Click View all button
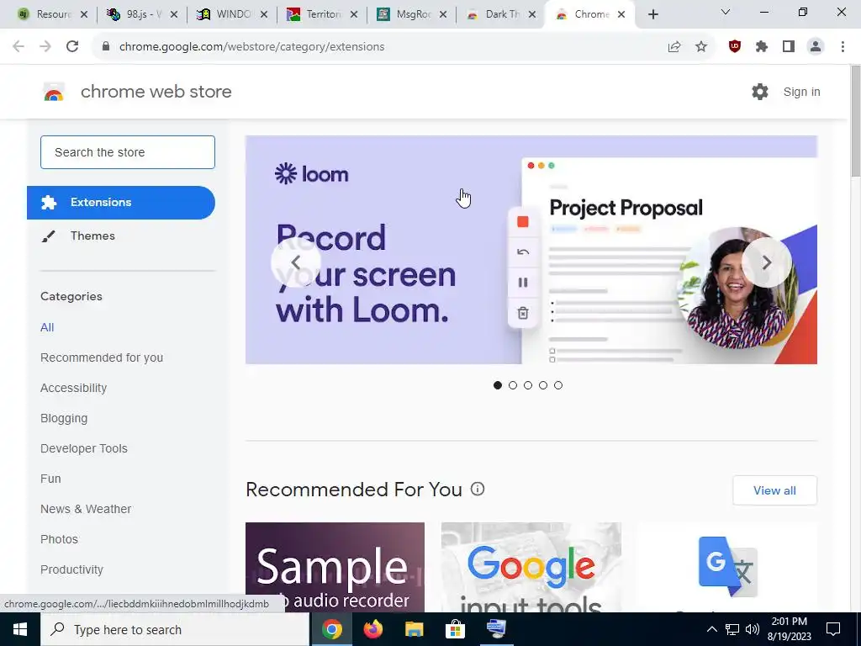This screenshot has height=646, width=861. tap(774, 490)
